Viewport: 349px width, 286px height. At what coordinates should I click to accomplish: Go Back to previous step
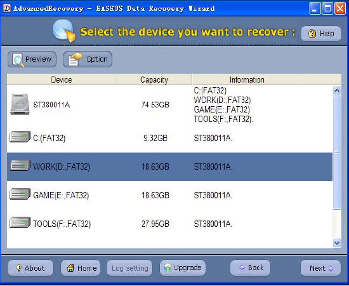[251, 268]
